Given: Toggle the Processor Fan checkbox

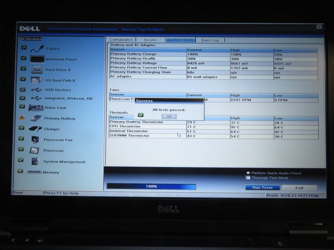Looking at the screenshot, I should click(x=21, y=138).
